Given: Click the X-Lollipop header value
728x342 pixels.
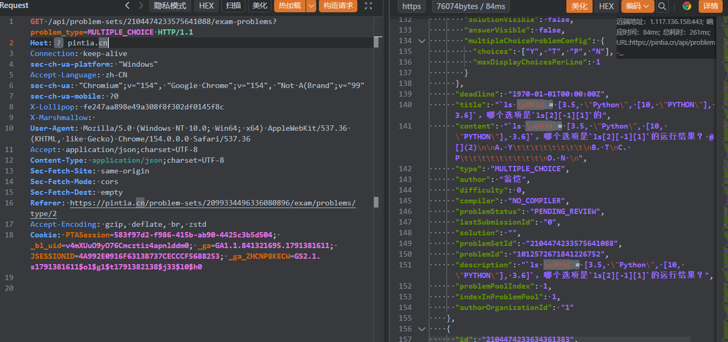Looking at the screenshot, I should coord(154,107).
